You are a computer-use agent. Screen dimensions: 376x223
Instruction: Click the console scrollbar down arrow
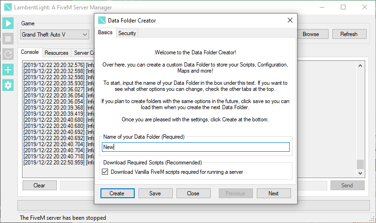pyautogui.click(x=360, y=173)
